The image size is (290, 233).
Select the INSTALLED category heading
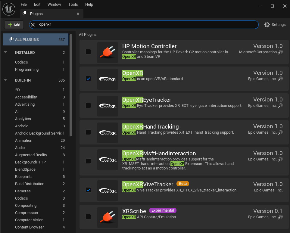pos(25,52)
